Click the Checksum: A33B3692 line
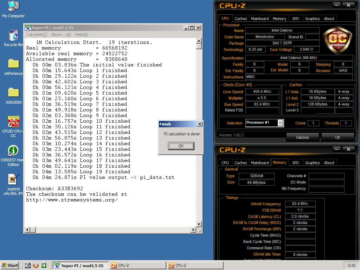 pos(54,188)
